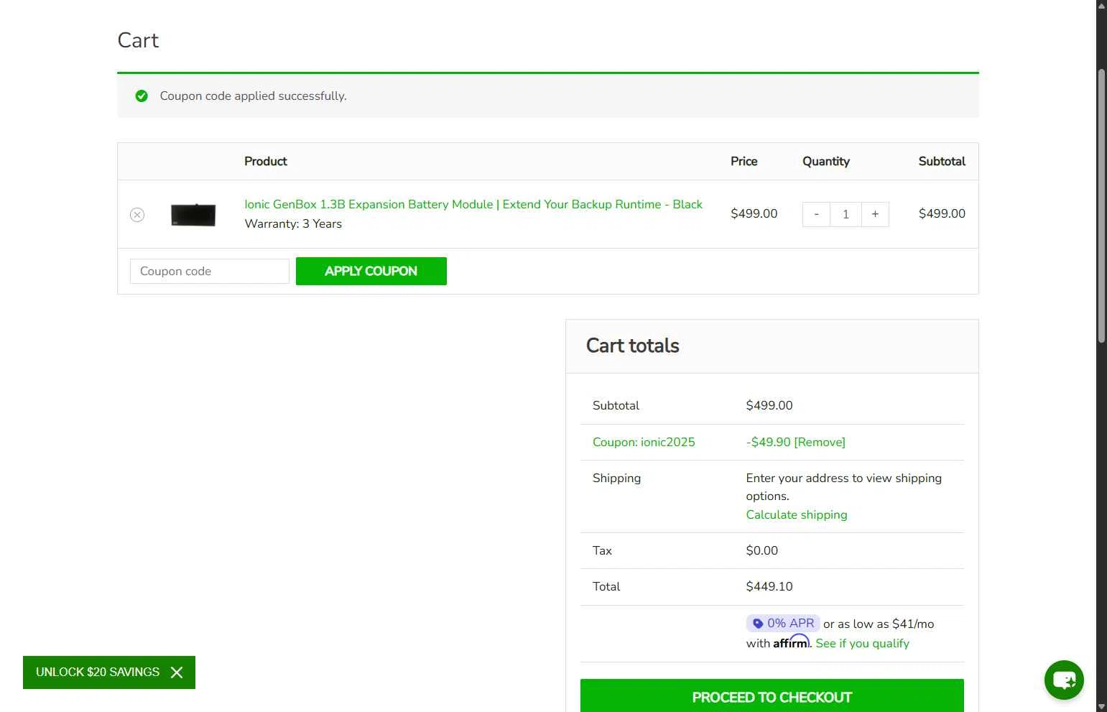
Task: Dismiss the Unlock $20 Savings banner
Action: [177, 672]
